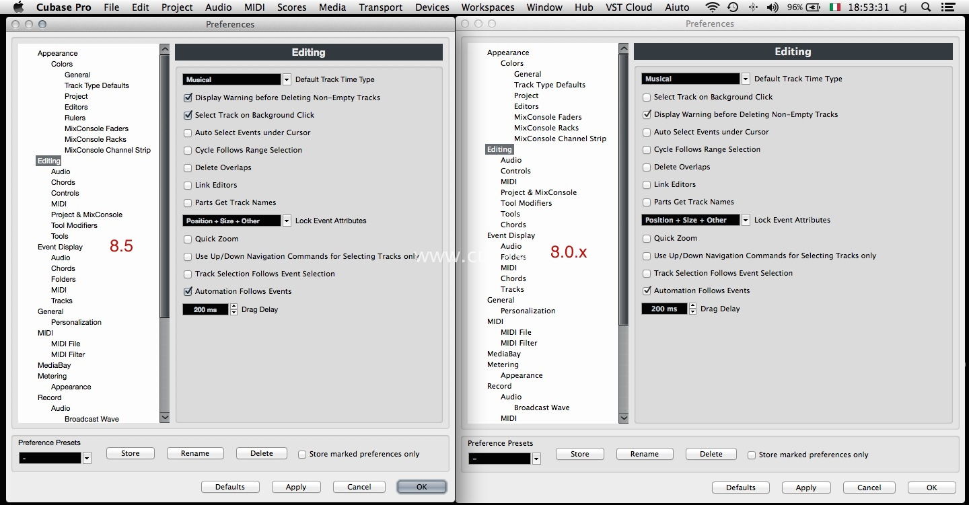Open the Italian flag input menu
This screenshot has height=505, width=969.
click(835, 7)
